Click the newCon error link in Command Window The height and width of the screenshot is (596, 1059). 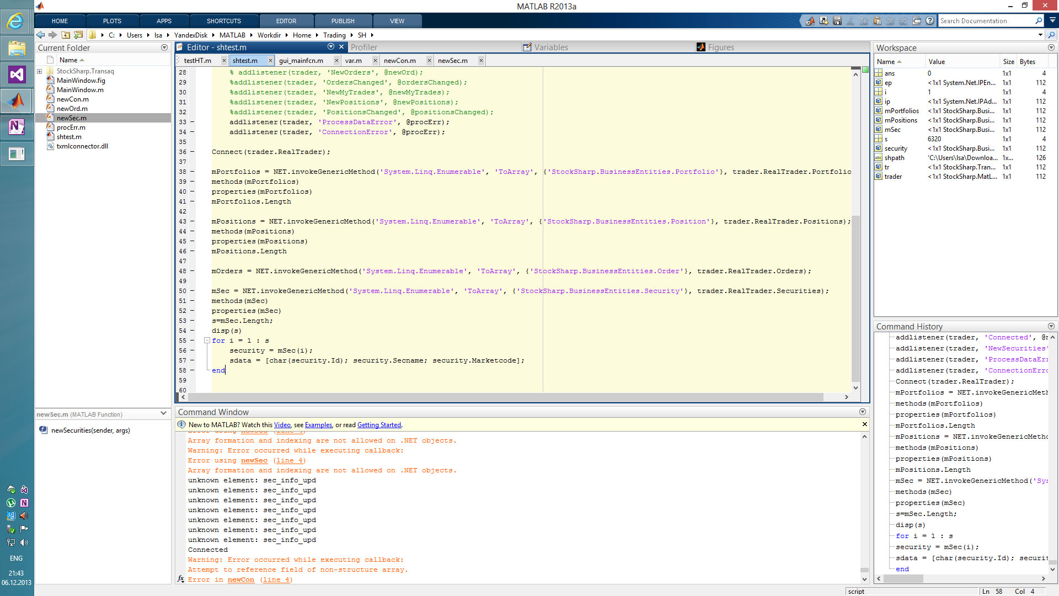point(241,579)
